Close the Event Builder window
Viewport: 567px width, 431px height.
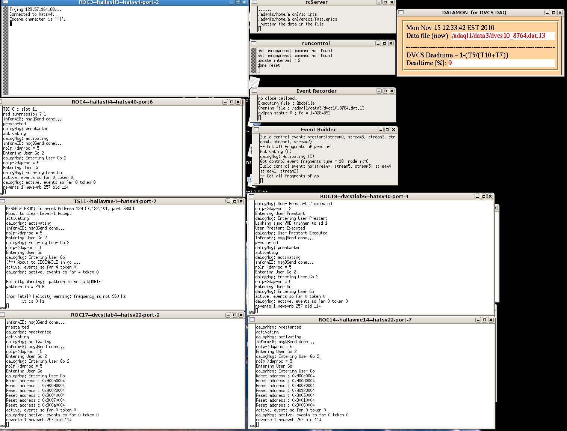[x=393, y=129]
